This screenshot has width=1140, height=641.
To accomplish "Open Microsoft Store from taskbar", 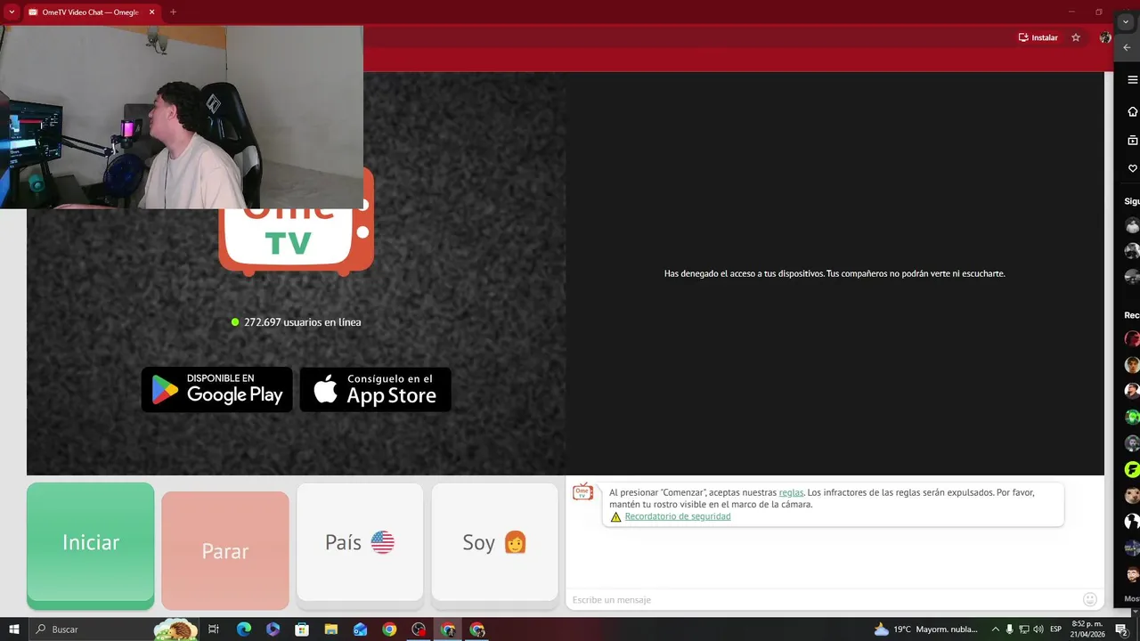I will [302, 629].
